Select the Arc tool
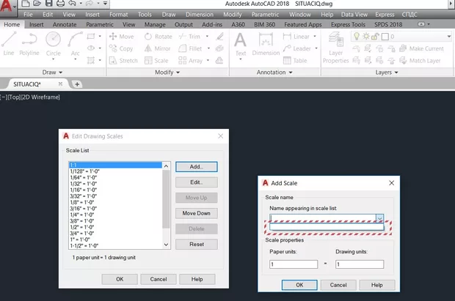 coord(75,43)
